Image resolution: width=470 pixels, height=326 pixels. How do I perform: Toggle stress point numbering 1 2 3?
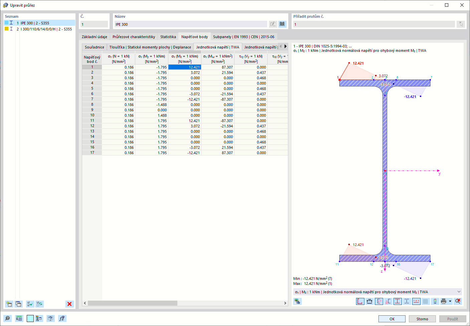pyautogui.click(x=416, y=301)
